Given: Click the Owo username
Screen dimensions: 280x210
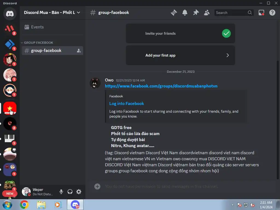Looking at the screenshot, I should coord(109,80).
